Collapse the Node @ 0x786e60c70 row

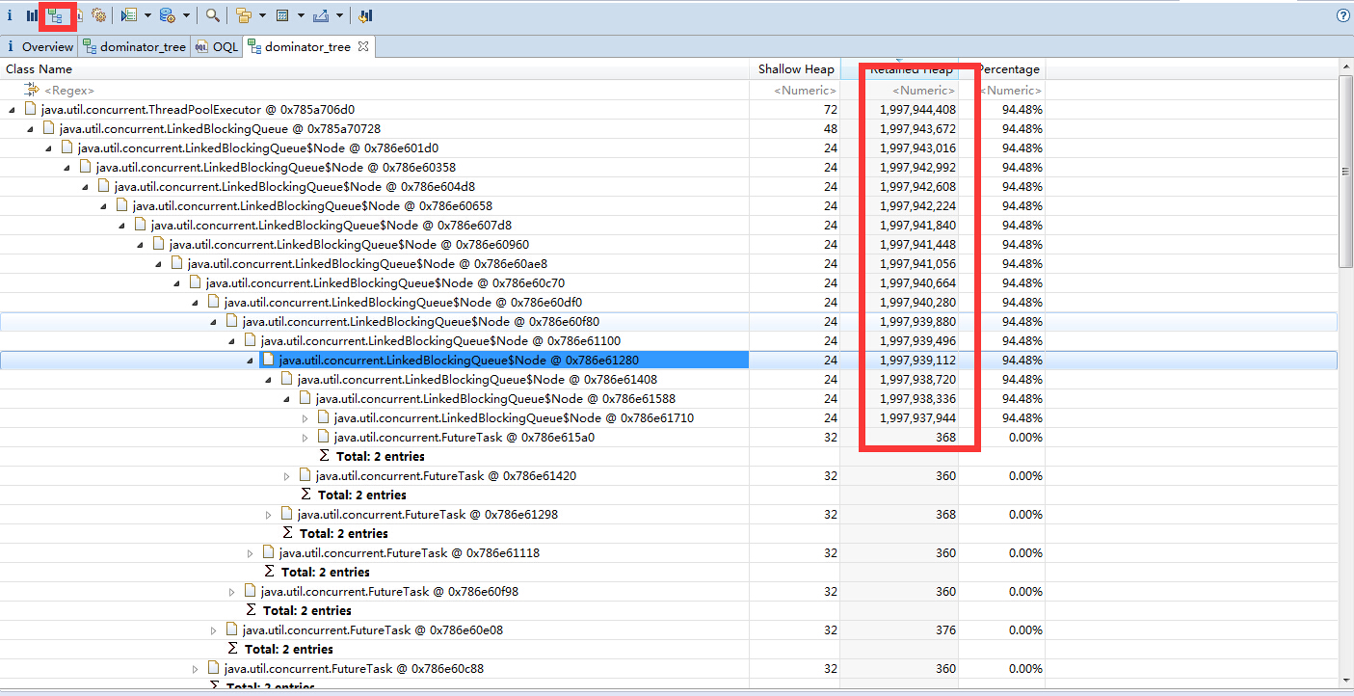tap(176, 283)
